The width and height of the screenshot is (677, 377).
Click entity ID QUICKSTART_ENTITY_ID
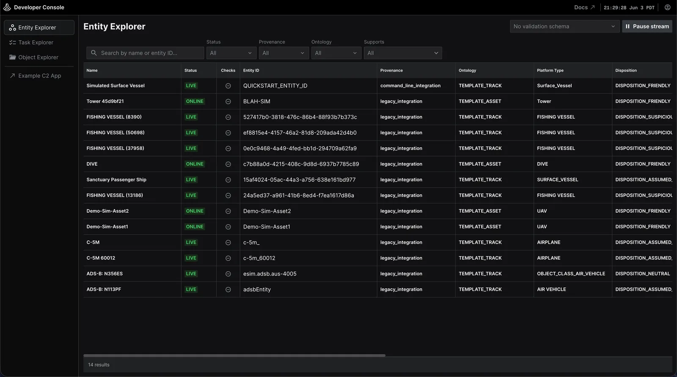(x=275, y=85)
